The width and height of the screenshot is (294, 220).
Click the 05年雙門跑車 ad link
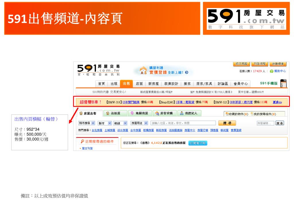[131, 102]
